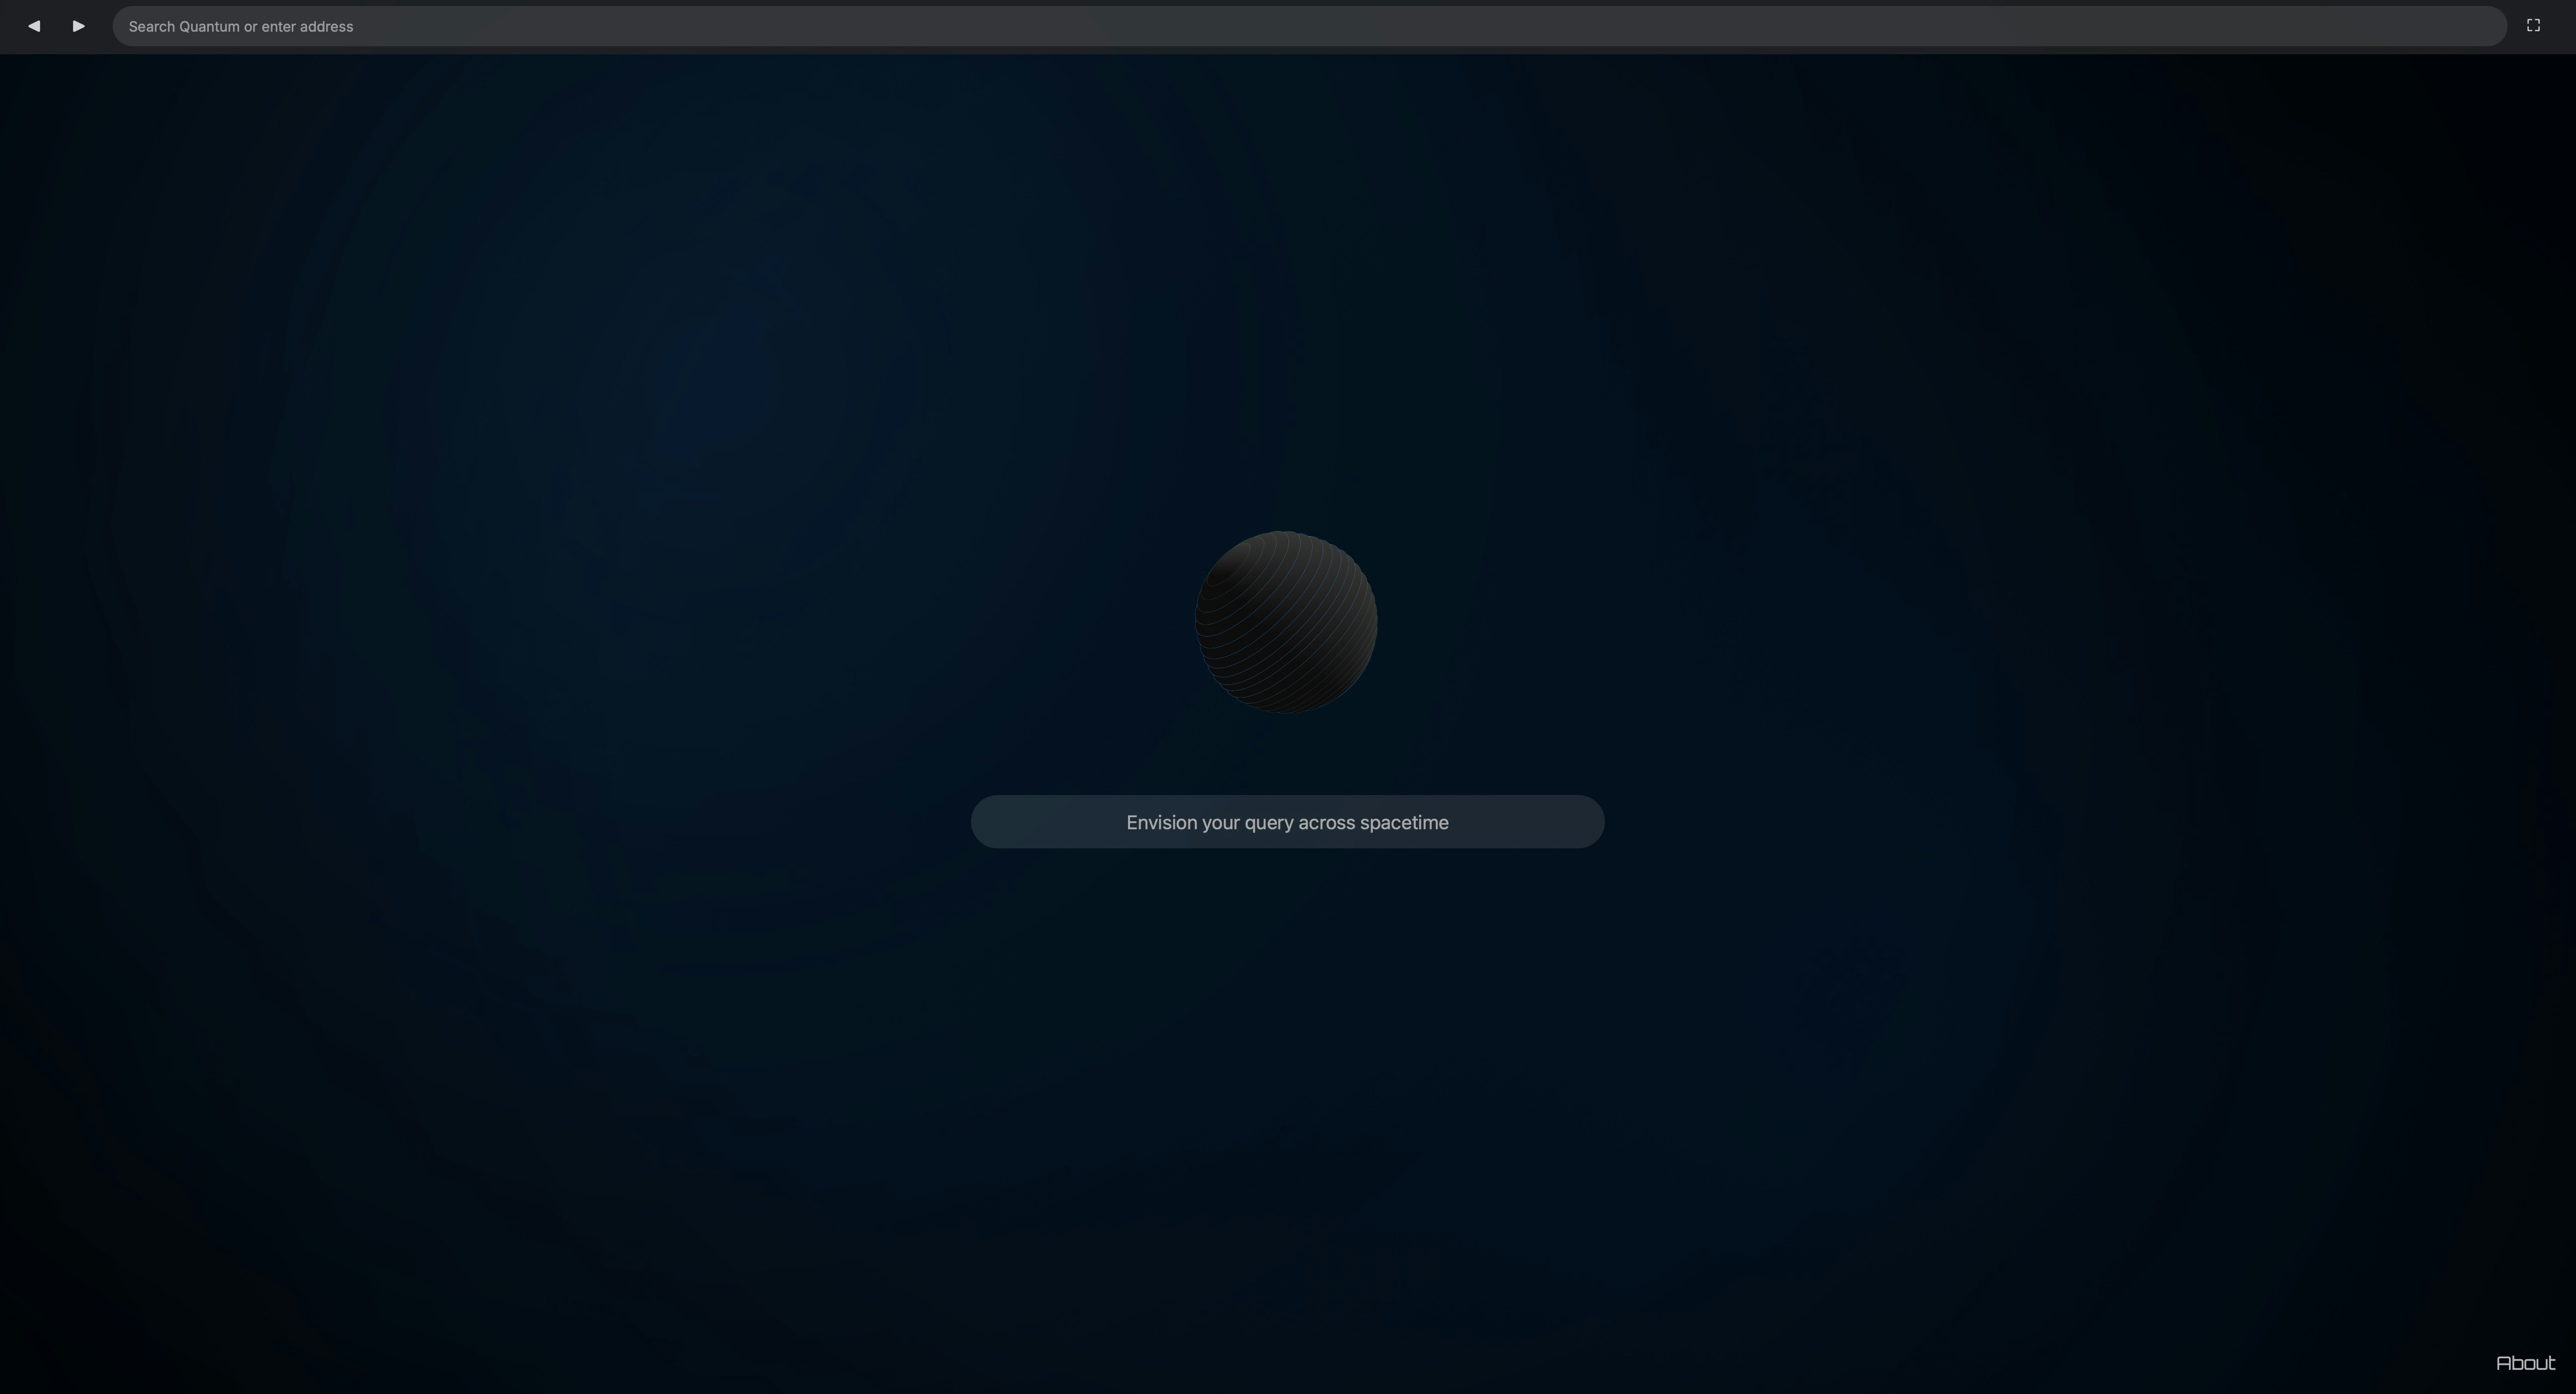
Task: Click the forward navigation arrow
Action: 79,26
